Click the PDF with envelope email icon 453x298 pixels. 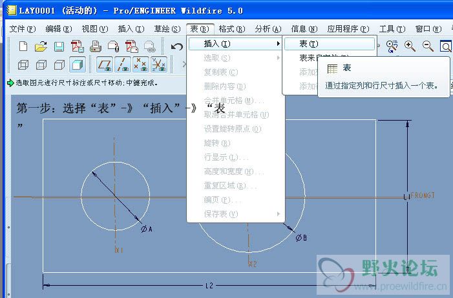pyautogui.click(x=132, y=46)
